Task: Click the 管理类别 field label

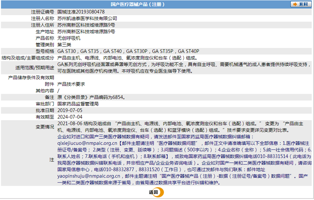Action: pyautogui.click(x=45, y=44)
